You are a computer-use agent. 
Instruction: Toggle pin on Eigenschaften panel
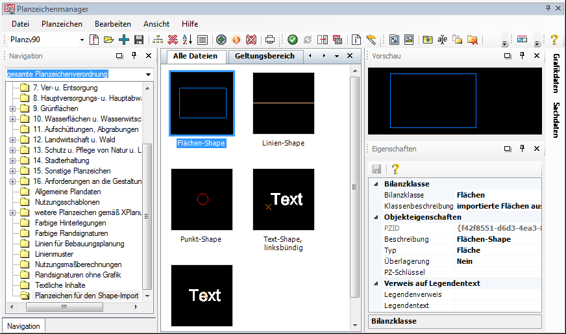click(523, 149)
